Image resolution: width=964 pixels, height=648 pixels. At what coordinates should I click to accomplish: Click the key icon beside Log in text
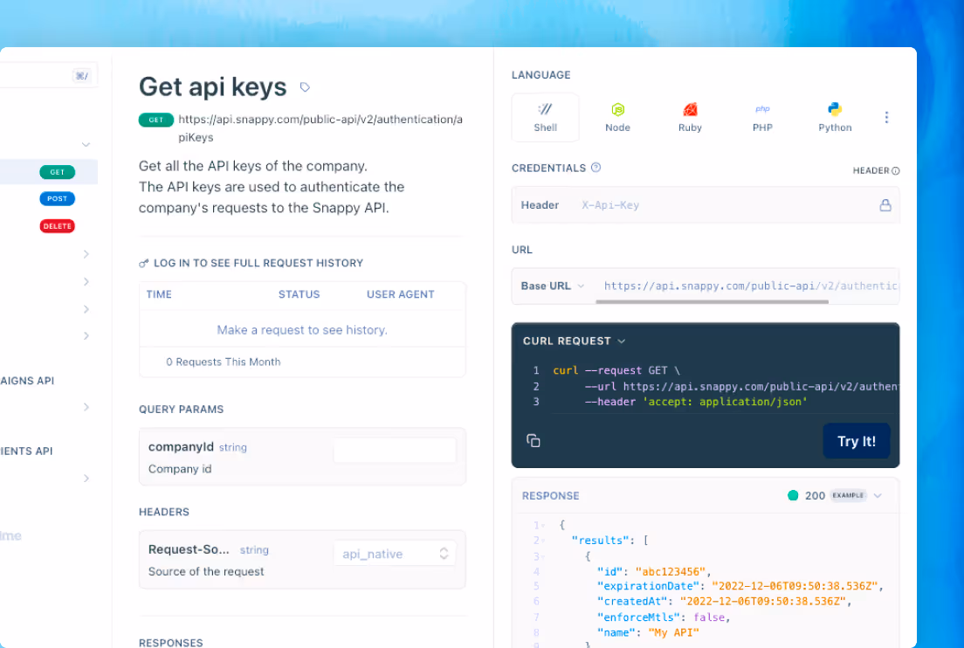pyautogui.click(x=144, y=263)
